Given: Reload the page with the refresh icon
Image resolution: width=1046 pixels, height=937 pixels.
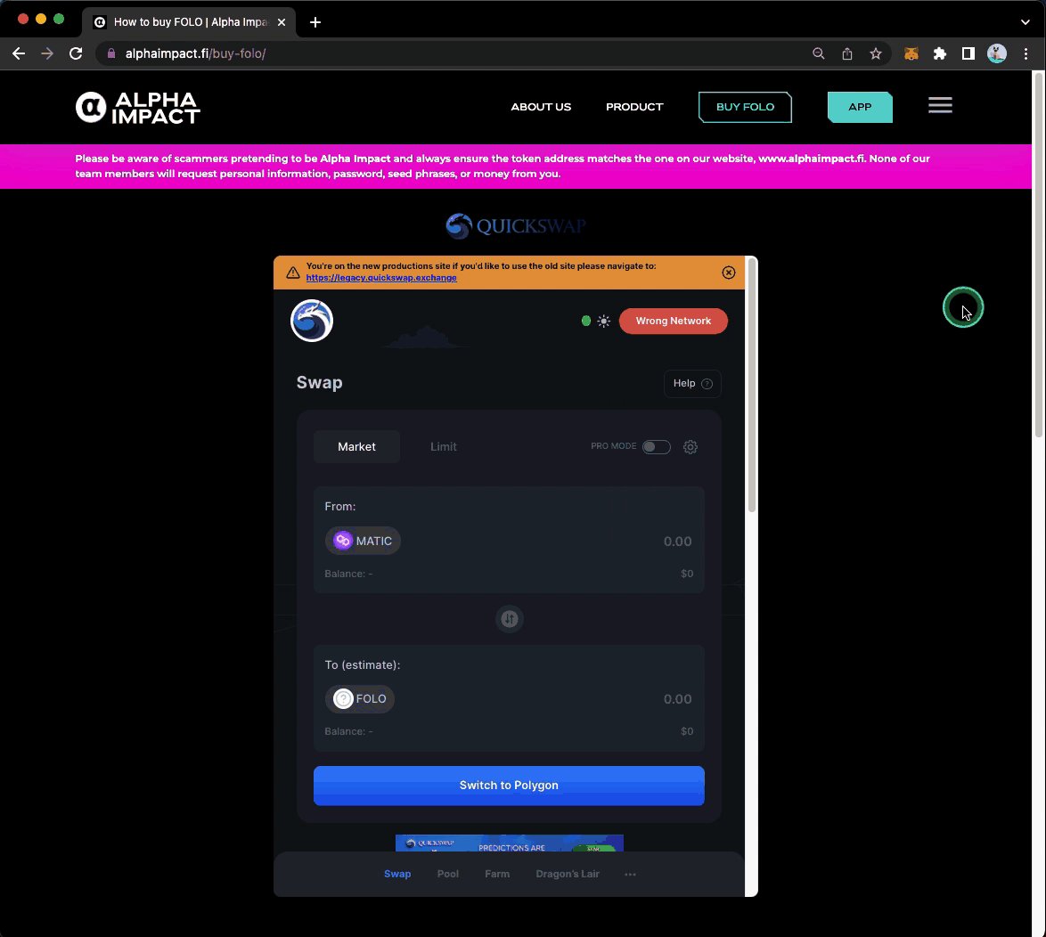Looking at the screenshot, I should (76, 54).
